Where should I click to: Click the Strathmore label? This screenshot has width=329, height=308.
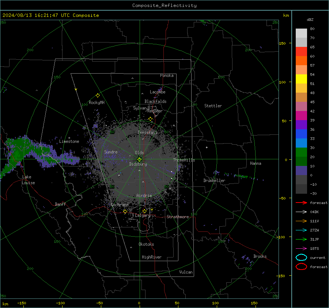click(178, 217)
